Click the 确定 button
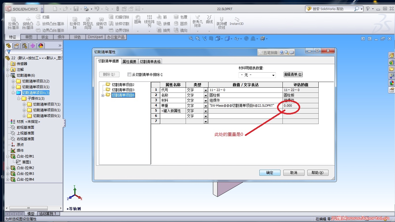The height and width of the screenshot is (222, 395). point(270,173)
